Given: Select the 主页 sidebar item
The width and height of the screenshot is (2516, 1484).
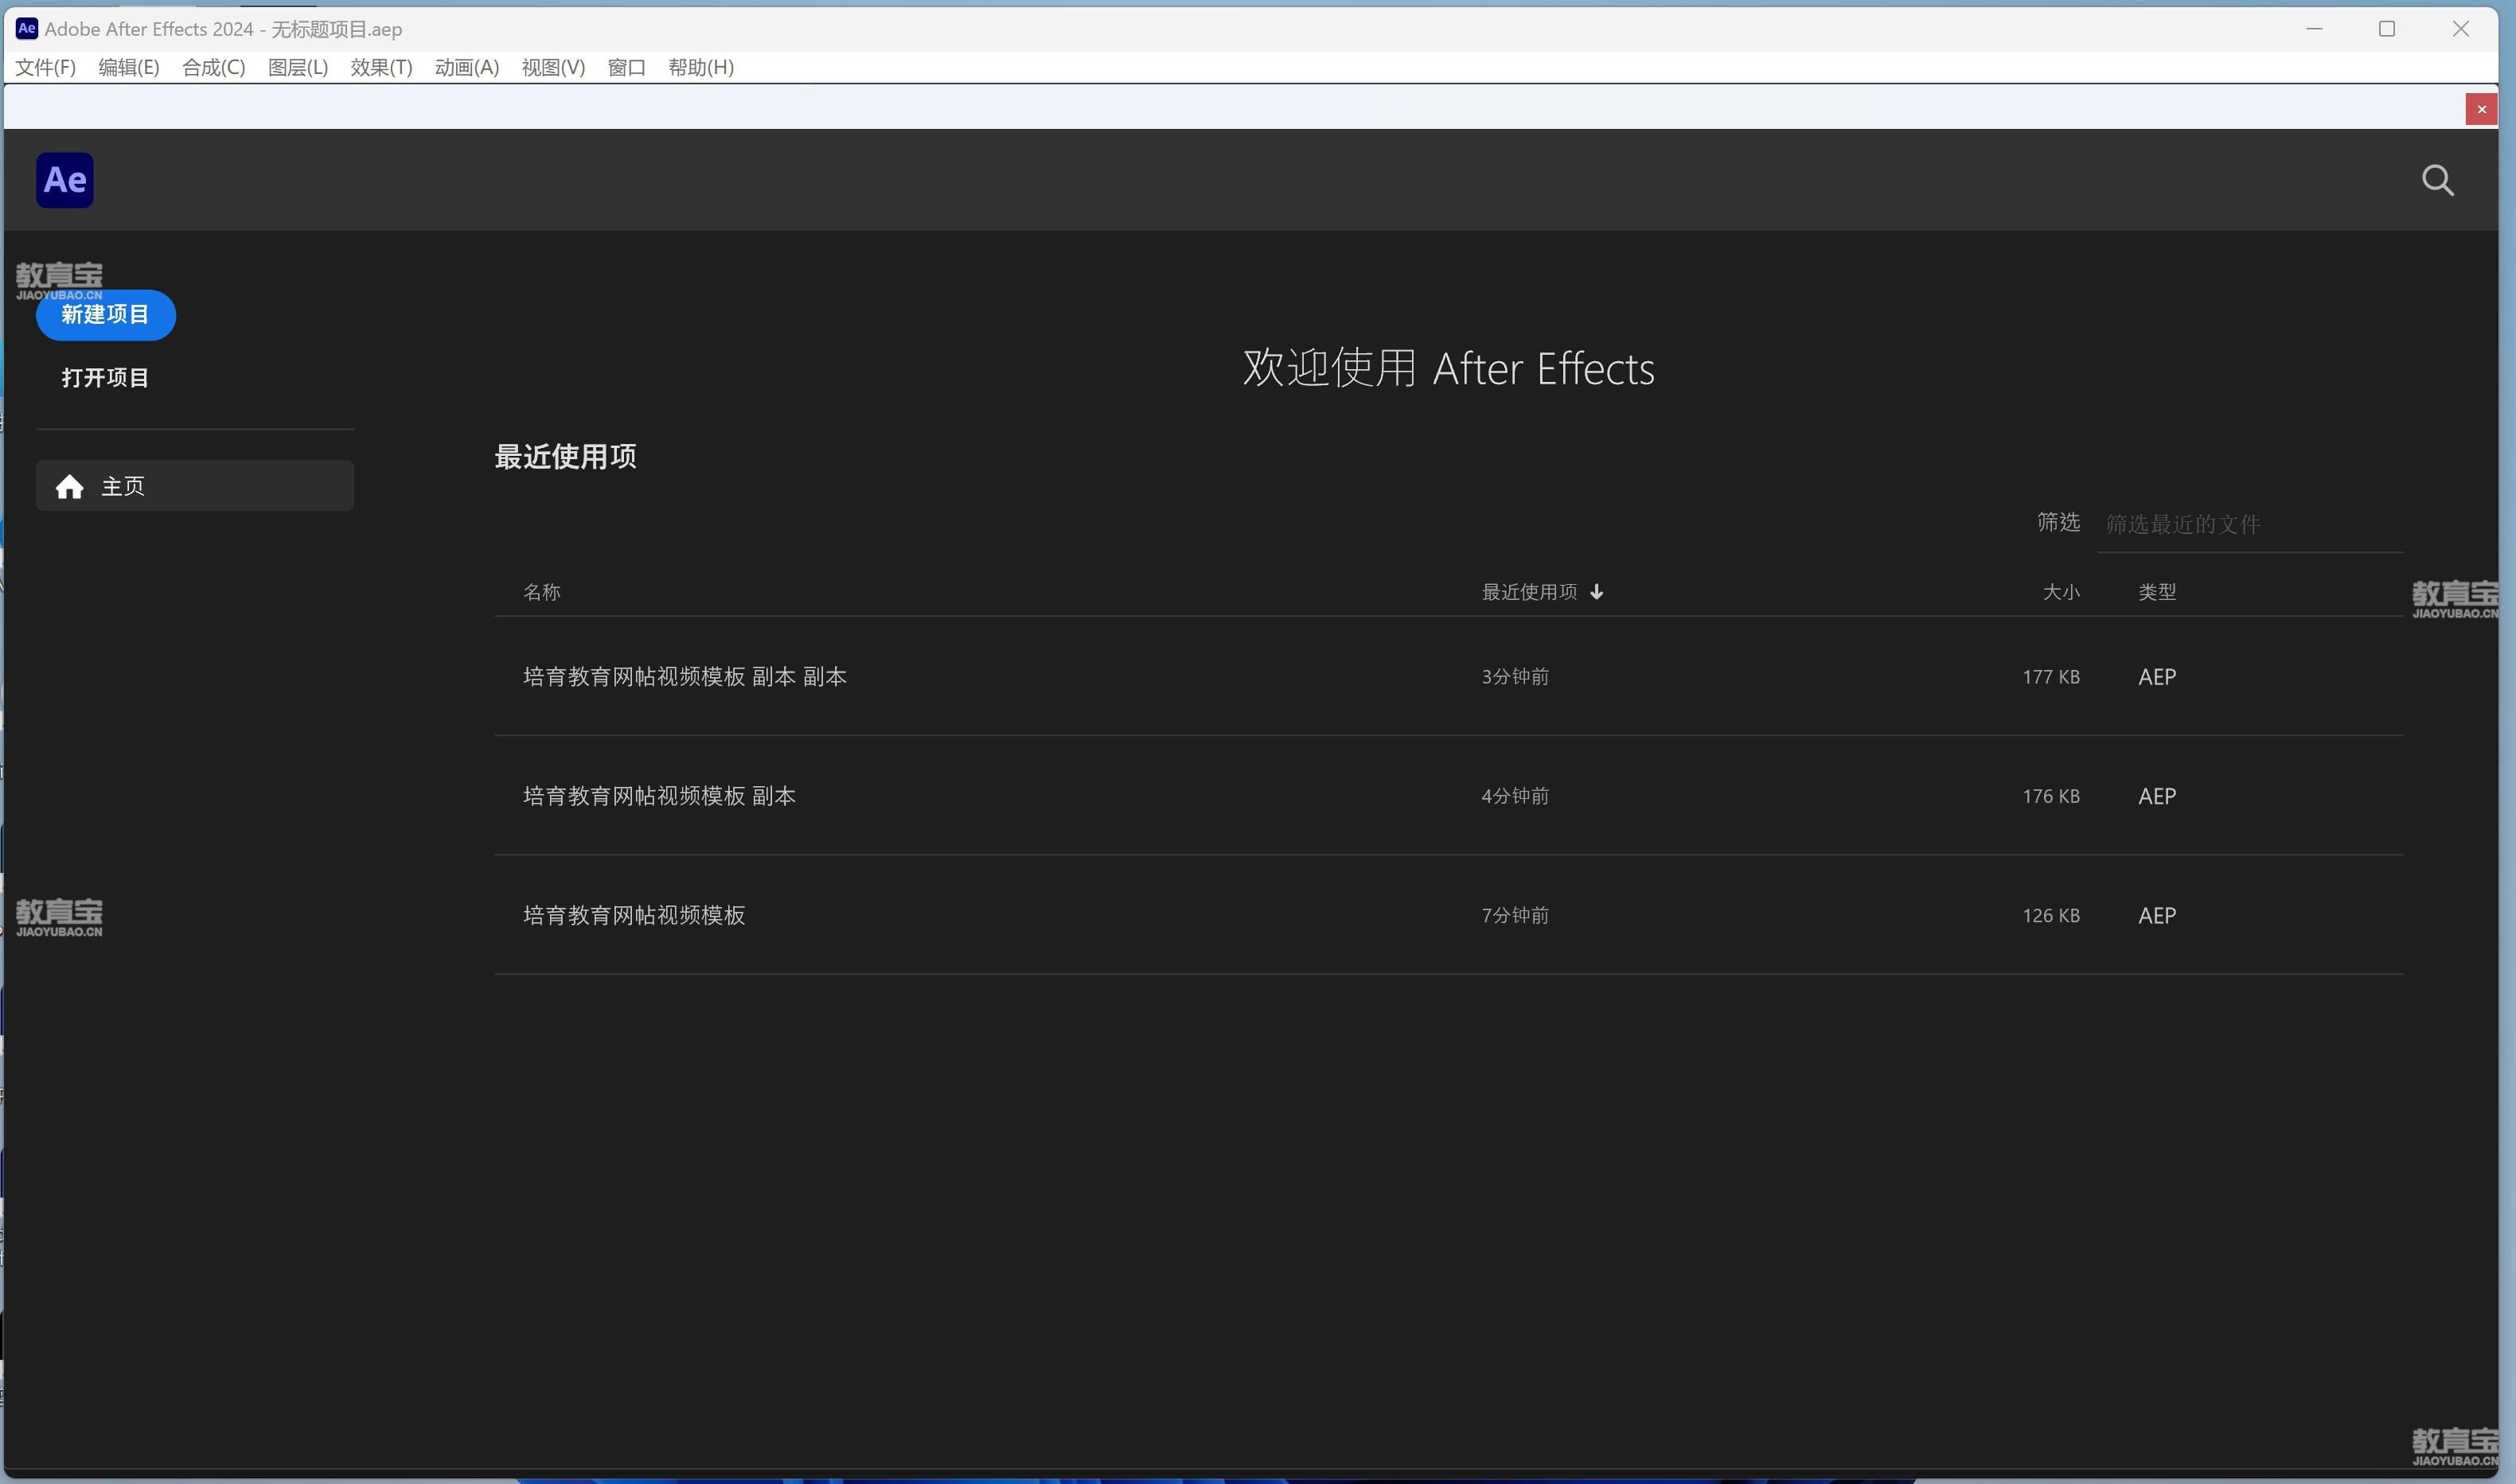Looking at the screenshot, I should coord(195,486).
